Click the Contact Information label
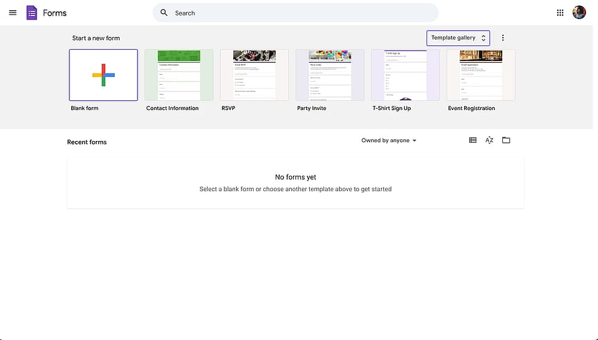The width and height of the screenshot is (598, 340). (x=172, y=108)
